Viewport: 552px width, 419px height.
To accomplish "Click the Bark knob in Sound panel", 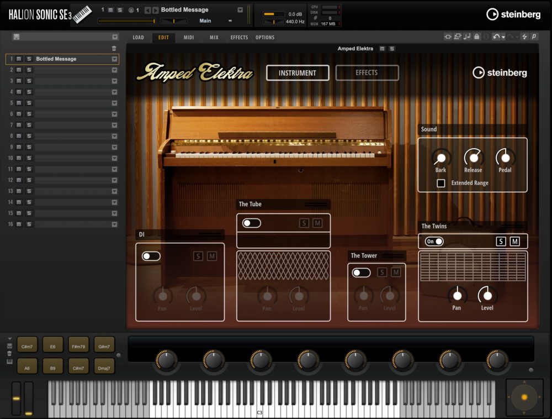I will coord(440,158).
